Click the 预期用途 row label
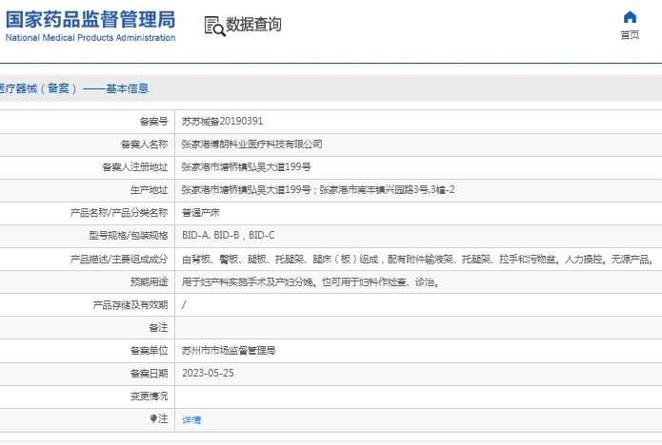662x445 pixels. [x=149, y=281]
